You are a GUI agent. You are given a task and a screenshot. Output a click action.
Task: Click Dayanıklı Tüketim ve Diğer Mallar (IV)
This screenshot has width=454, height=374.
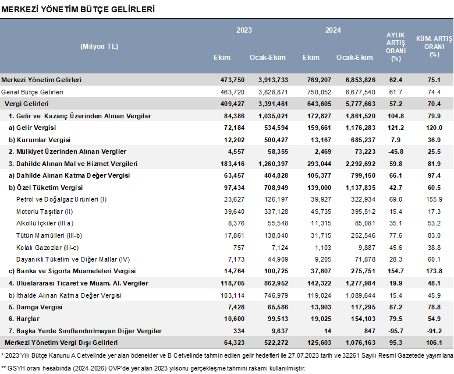(73, 260)
